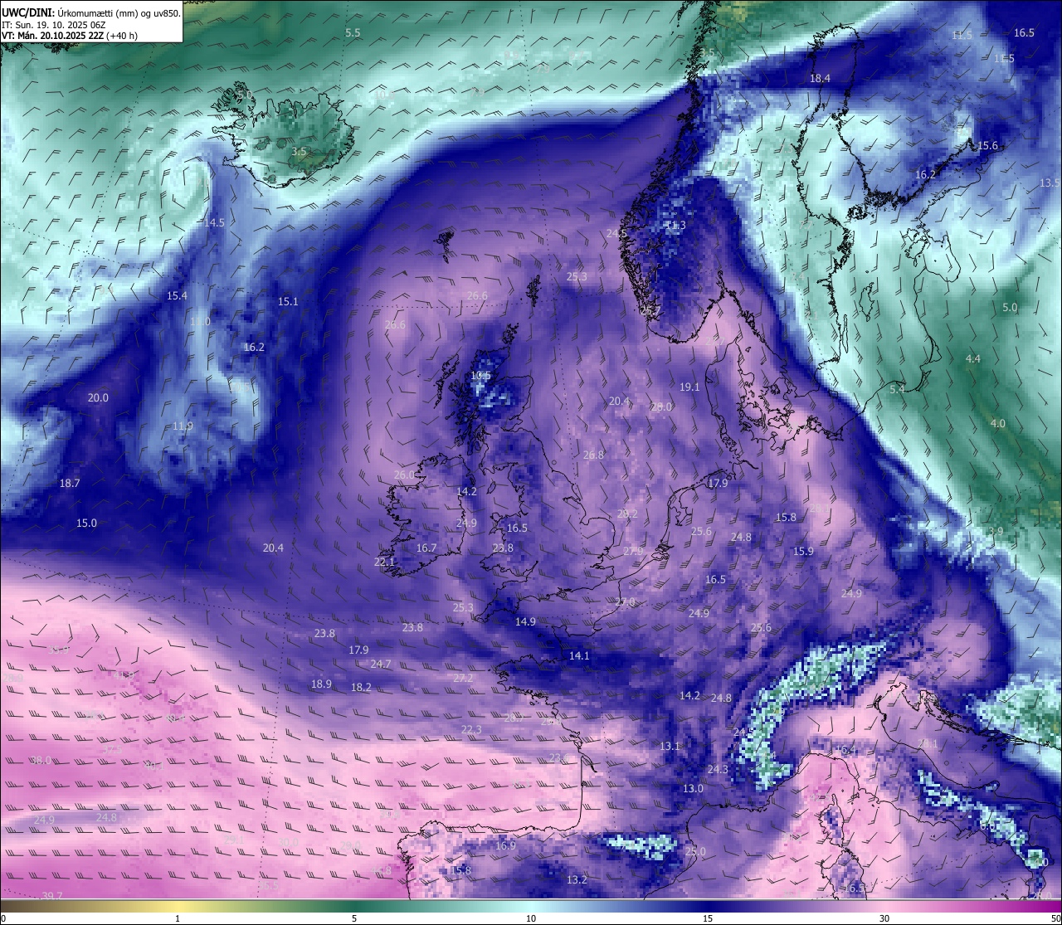Click the 10 tick on the colour scale
Image resolution: width=1062 pixels, height=925 pixels.
pyautogui.click(x=531, y=918)
